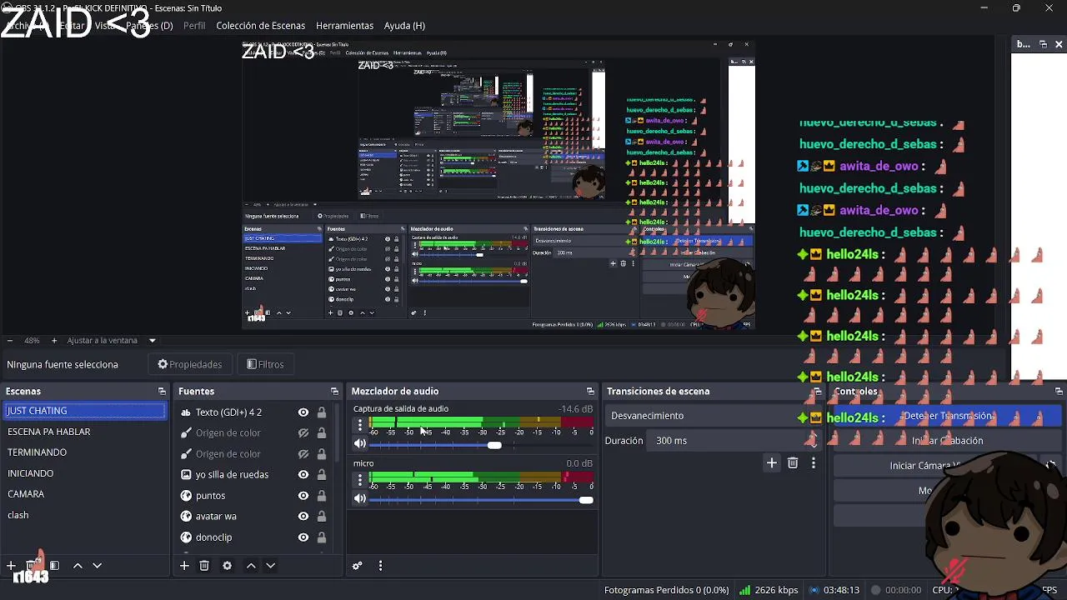
Task: Undock the Escenas panel
Action: tap(162, 391)
